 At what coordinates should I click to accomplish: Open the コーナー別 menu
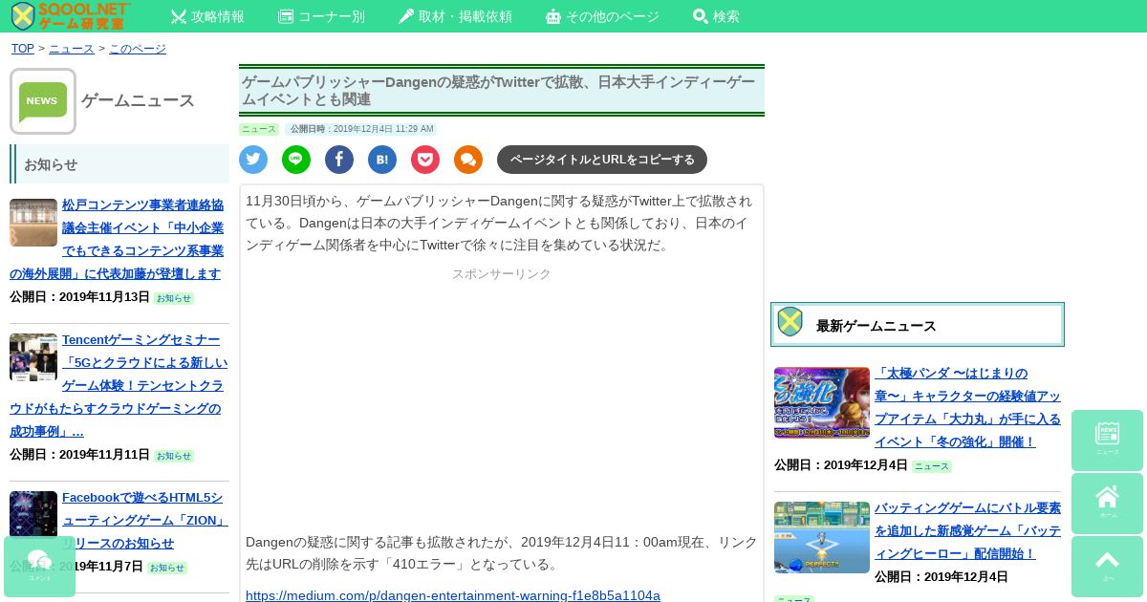click(x=321, y=16)
